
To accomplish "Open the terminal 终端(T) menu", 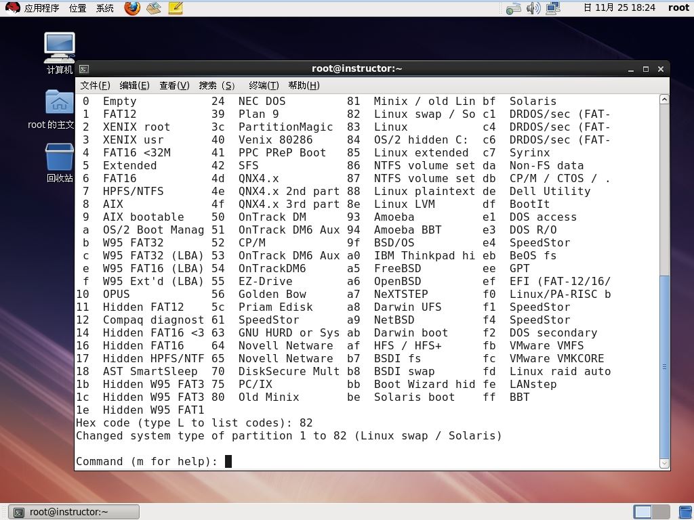I will pyautogui.click(x=264, y=85).
